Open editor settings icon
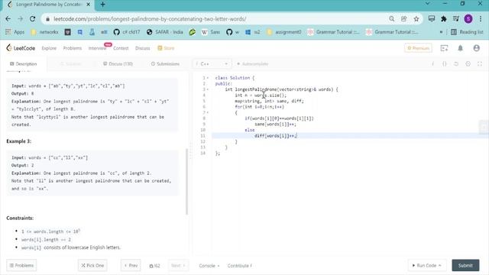 468,63
